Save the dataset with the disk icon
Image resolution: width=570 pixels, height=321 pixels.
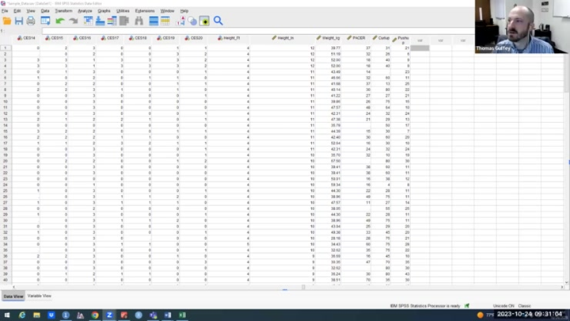pyautogui.click(x=18, y=21)
